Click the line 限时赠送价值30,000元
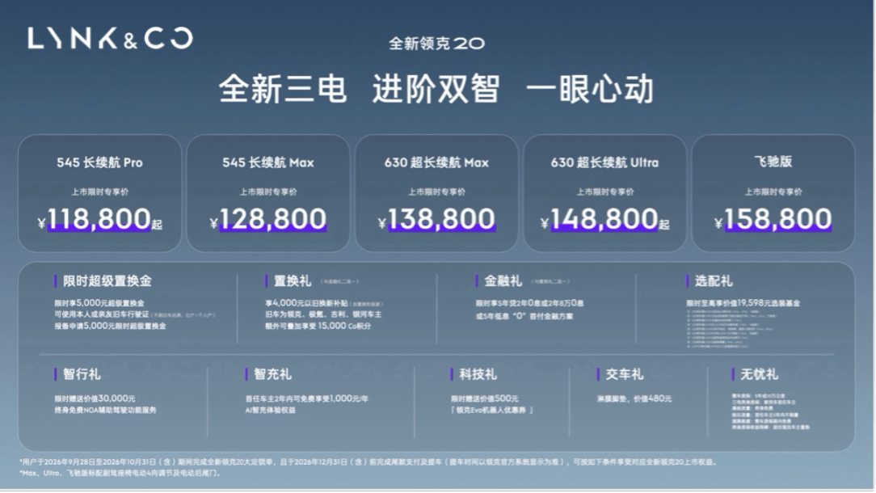 [x=95, y=398]
